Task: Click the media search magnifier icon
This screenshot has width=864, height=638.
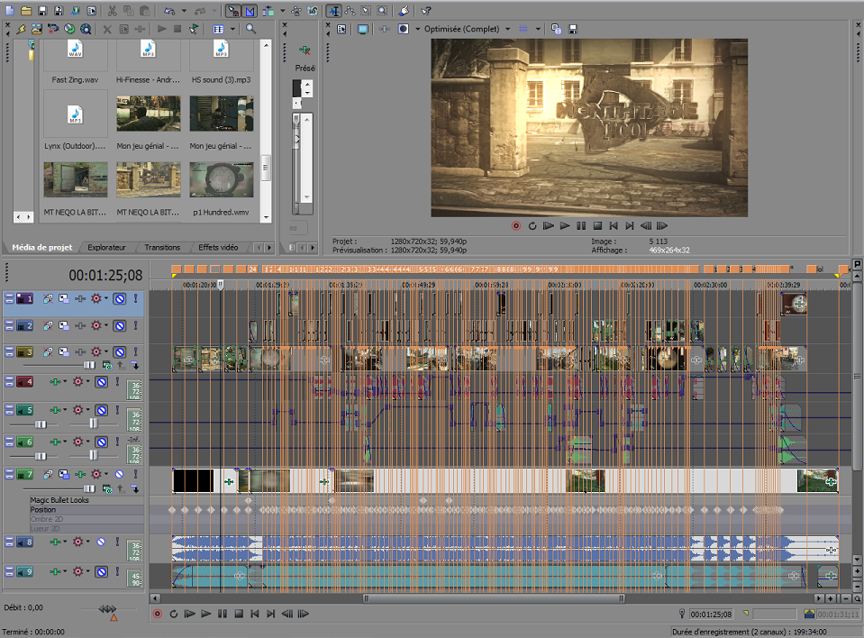Action: [x=251, y=29]
